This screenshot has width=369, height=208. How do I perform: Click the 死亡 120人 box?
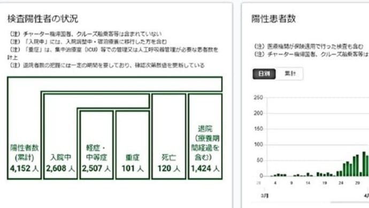[x=169, y=137]
